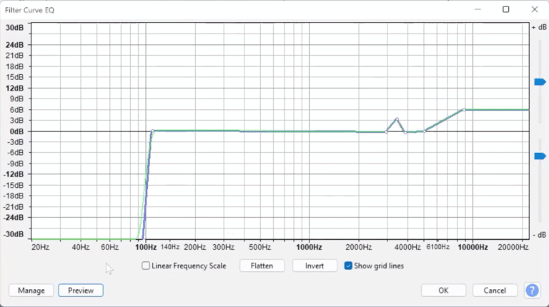Open the Manage menu button
Image resolution: width=549 pixels, height=307 pixels.
point(31,290)
